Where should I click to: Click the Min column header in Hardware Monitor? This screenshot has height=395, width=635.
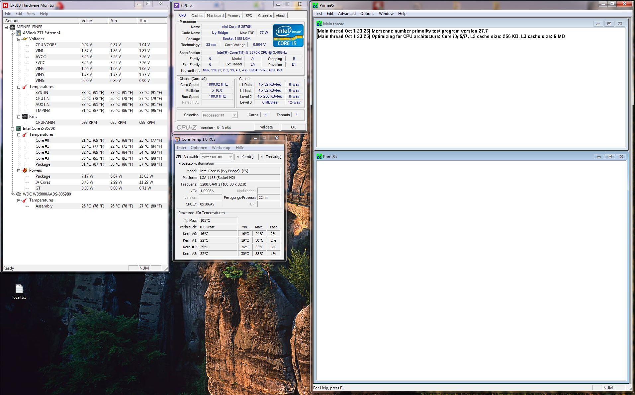coord(123,21)
